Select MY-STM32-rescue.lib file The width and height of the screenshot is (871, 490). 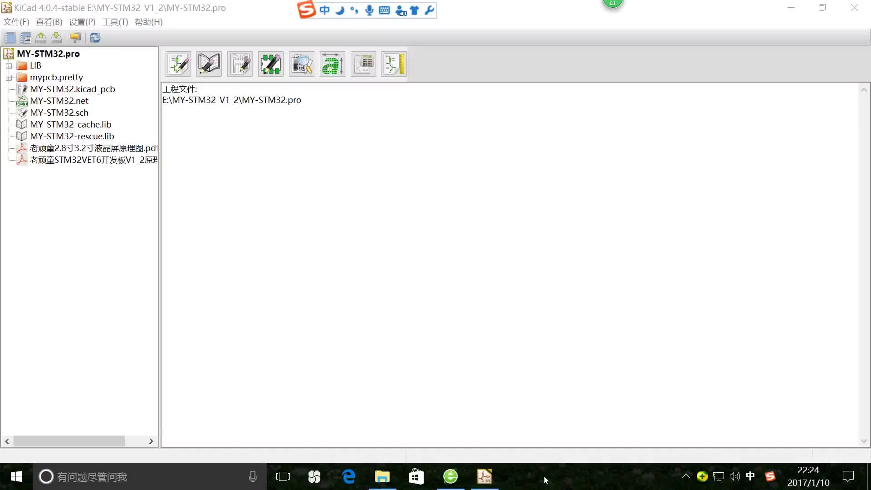coord(72,136)
